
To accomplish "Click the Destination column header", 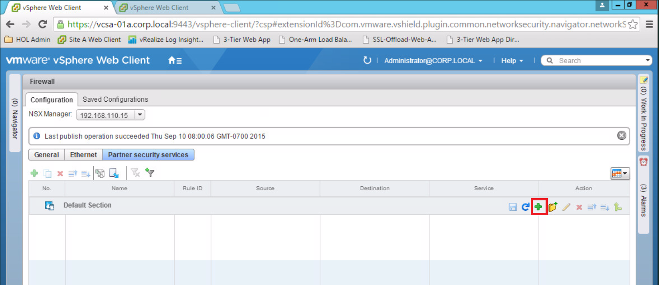I will click(x=375, y=189).
